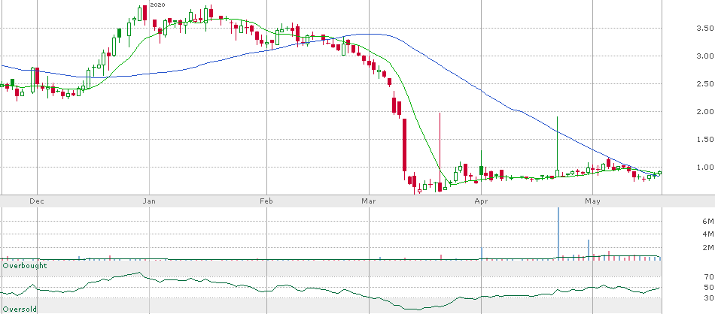Viewport: 715px width, 314px height.
Task: Click the Oversold label in RSI panel
Action: [x=20, y=309]
